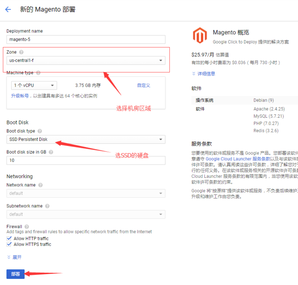The image size is (298, 285).
Task: Open the 升级帐号 upgrade account link
Action: click(x=20, y=96)
